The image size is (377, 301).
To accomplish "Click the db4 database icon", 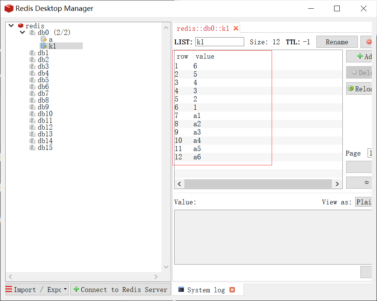I will [x=32, y=73].
